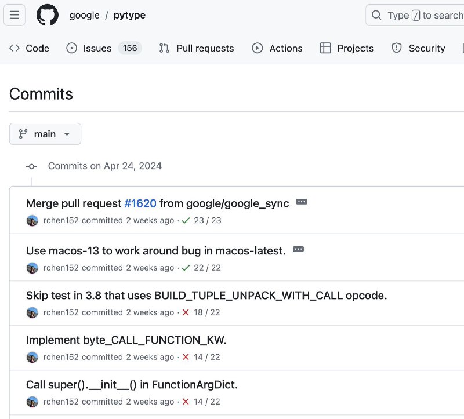Open the hamburger navigation menu
464x419 pixels.
click(14, 15)
